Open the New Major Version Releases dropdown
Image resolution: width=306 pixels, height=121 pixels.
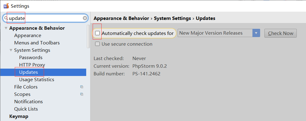point(219,33)
